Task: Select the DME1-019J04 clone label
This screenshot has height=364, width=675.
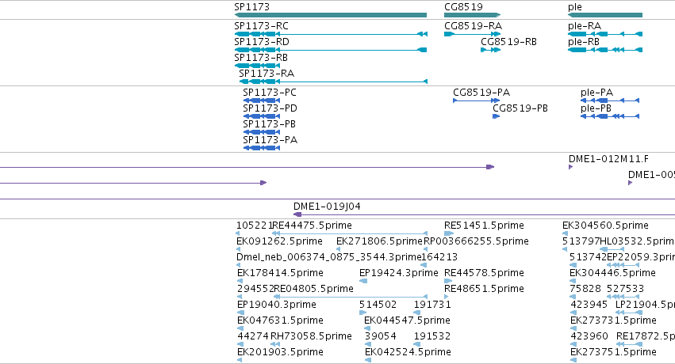Action: (x=327, y=207)
